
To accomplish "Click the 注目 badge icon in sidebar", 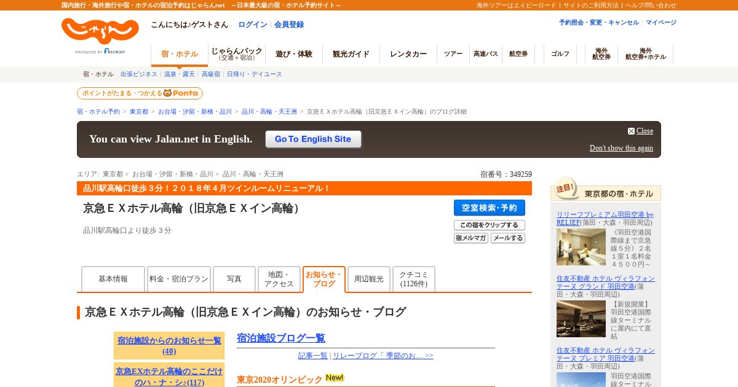I will (565, 188).
